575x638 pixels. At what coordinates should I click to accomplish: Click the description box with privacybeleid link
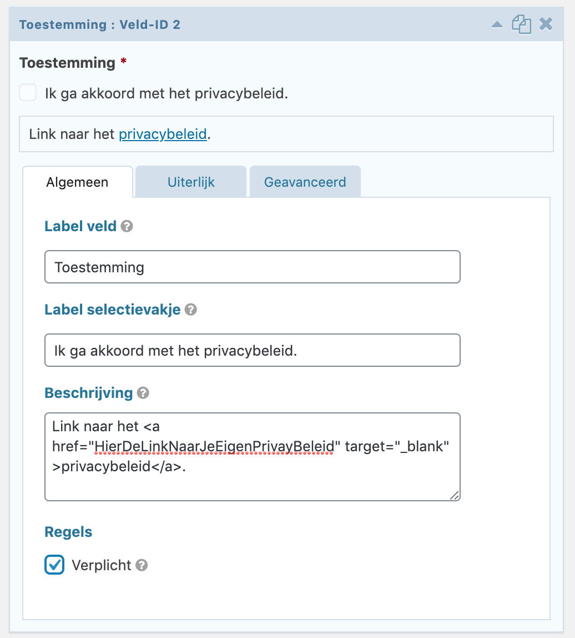(x=286, y=134)
